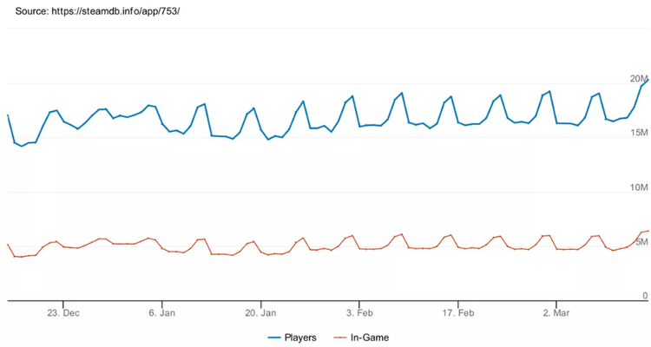Click the rightmost end of the red In-Game line

[x=648, y=231]
